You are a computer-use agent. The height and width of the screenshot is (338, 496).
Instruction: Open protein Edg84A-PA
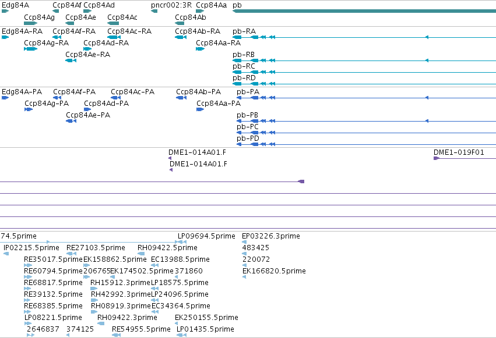click(22, 92)
